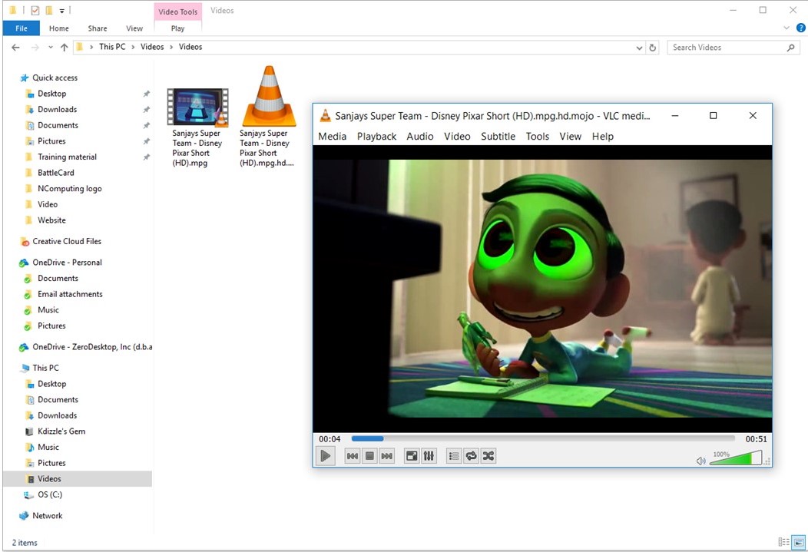Open the View menu in VLC
Viewport: 808px width, 552px height.
(571, 137)
